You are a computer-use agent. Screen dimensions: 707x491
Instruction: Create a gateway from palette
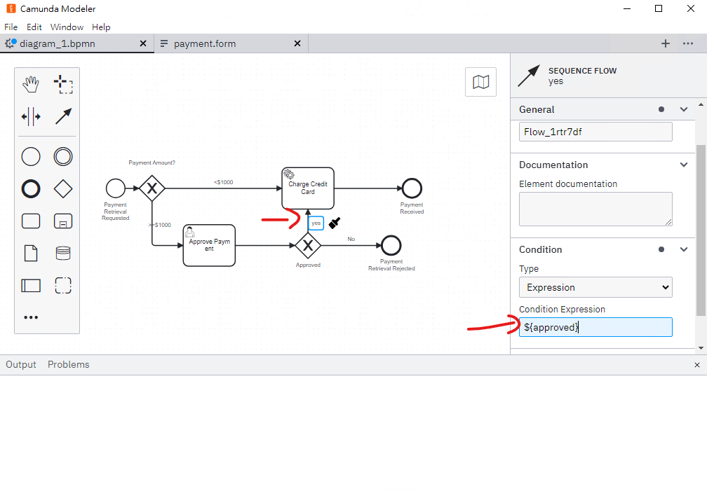[63, 188]
